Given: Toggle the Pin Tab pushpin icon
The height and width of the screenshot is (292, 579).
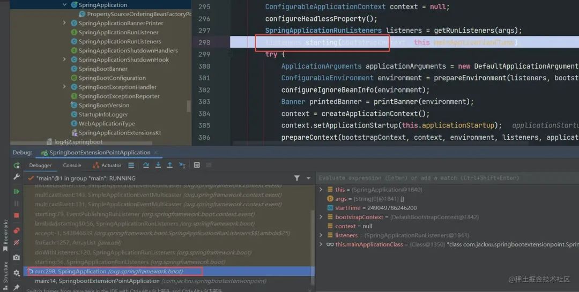Looking at the screenshot, I should pos(17,287).
